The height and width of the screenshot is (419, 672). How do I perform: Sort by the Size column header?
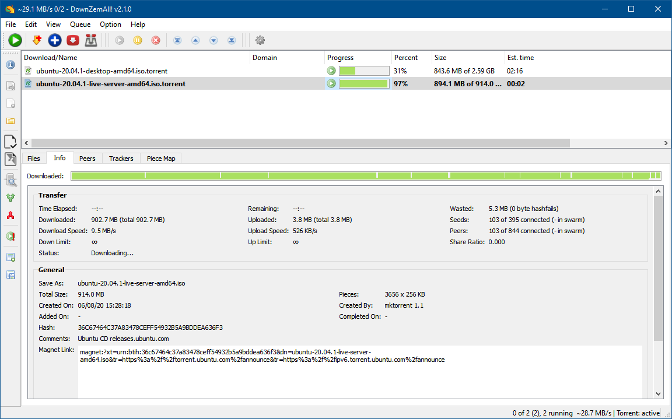click(468, 57)
